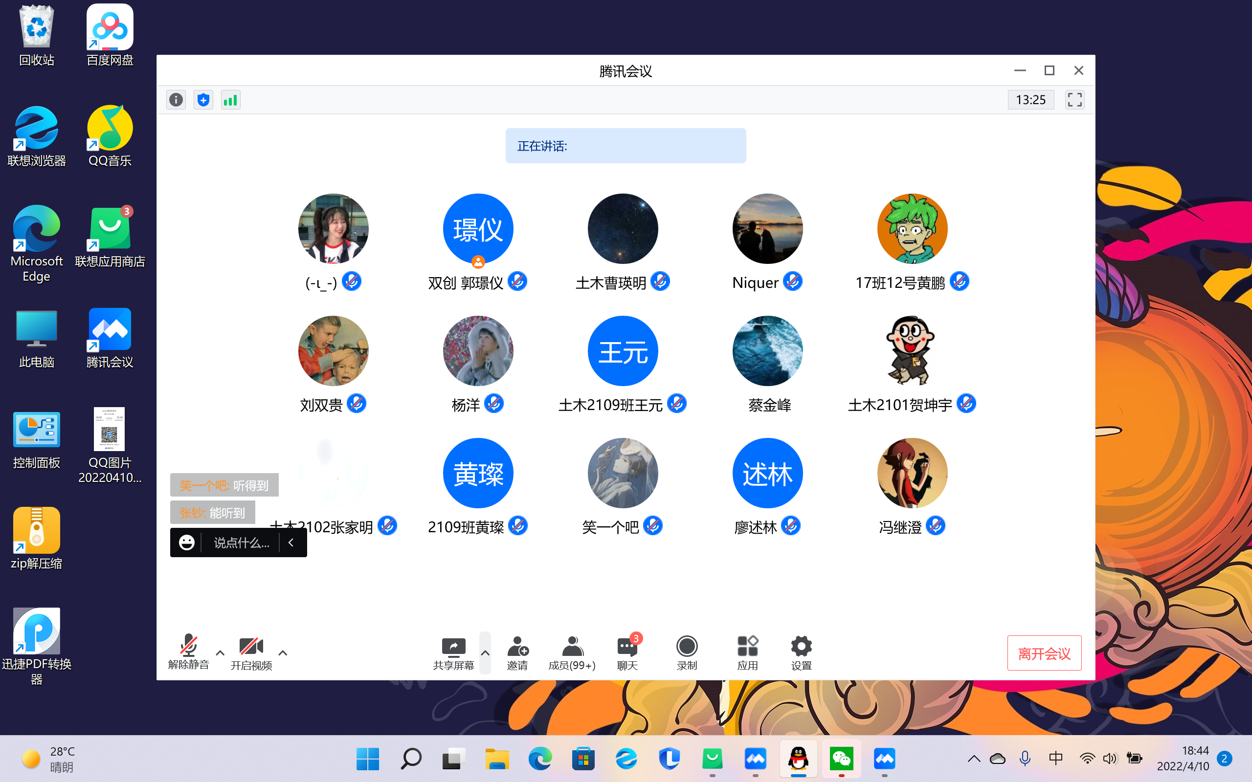Unmute microphone via 解除静音
The image size is (1252, 782).
(188, 652)
